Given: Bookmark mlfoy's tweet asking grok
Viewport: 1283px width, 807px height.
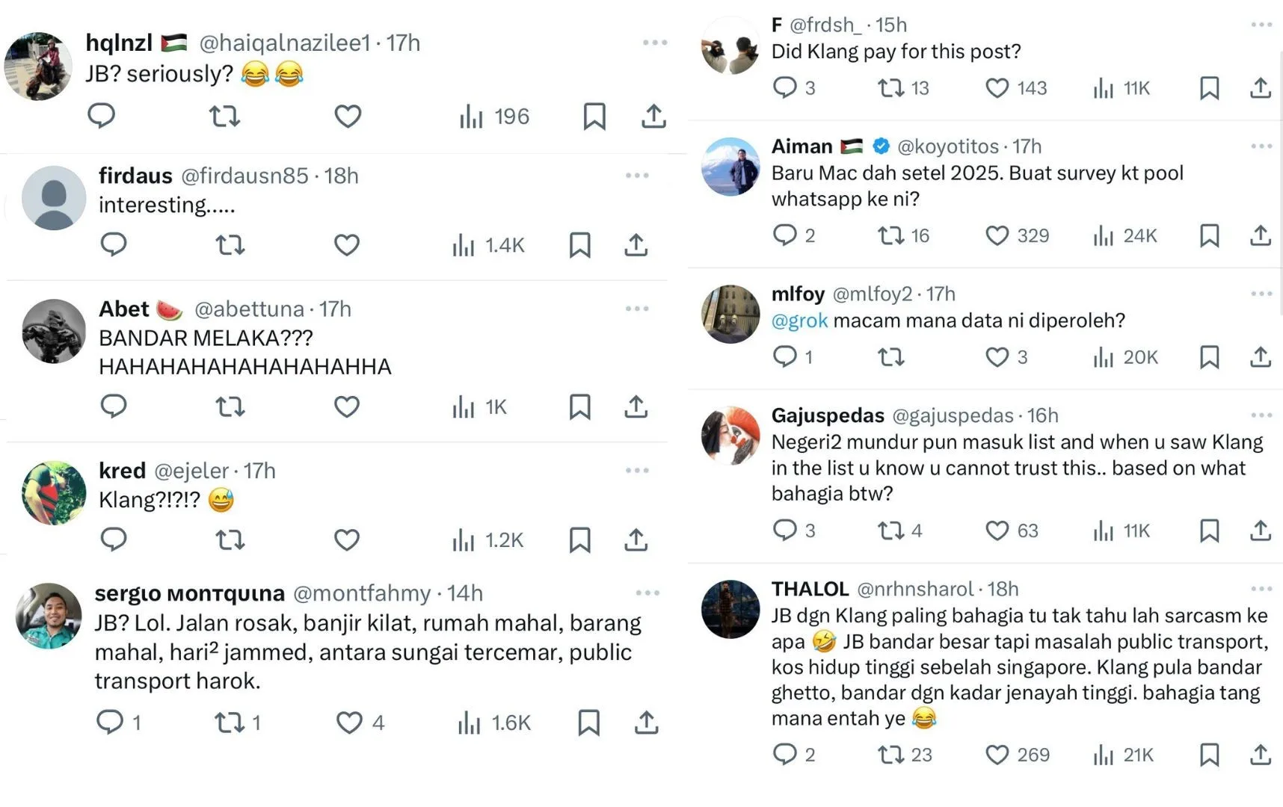Looking at the screenshot, I should point(1209,357).
